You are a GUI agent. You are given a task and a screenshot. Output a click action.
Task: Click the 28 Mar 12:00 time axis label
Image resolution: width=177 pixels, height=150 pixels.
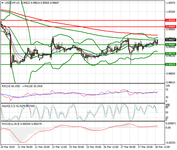[163, 147]
